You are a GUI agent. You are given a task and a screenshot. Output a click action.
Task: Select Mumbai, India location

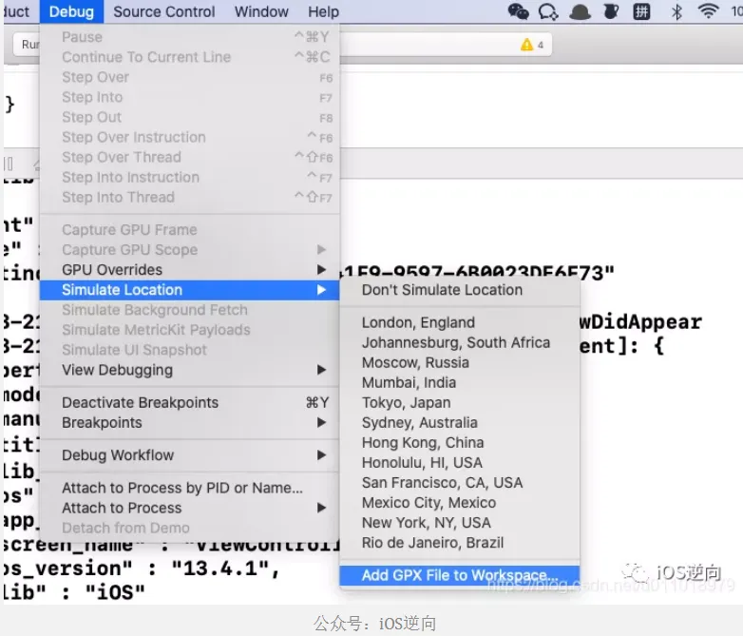pyautogui.click(x=460, y=382)
